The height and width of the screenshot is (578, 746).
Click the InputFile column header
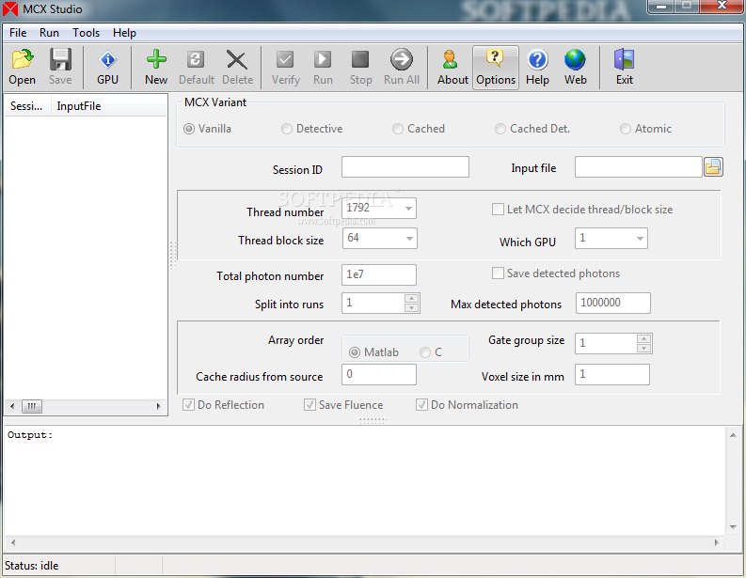point(108,106)
